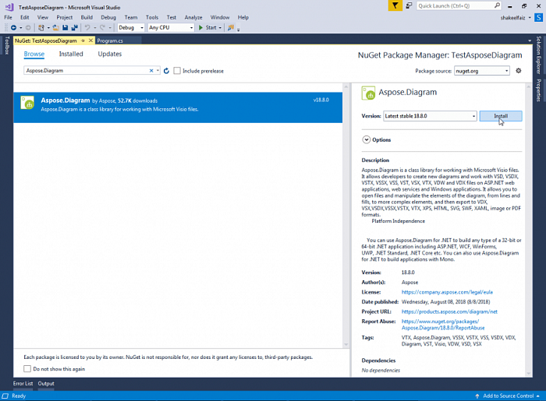Click the Quick Launch input field
This screenshot has width=546, height=401.
(x=455, y=6)
